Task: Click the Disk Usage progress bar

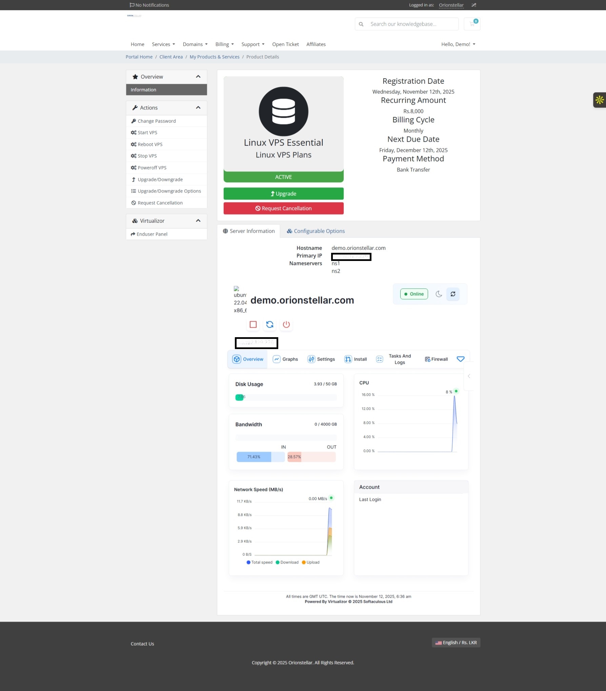Action: click(x=286, y=397)
